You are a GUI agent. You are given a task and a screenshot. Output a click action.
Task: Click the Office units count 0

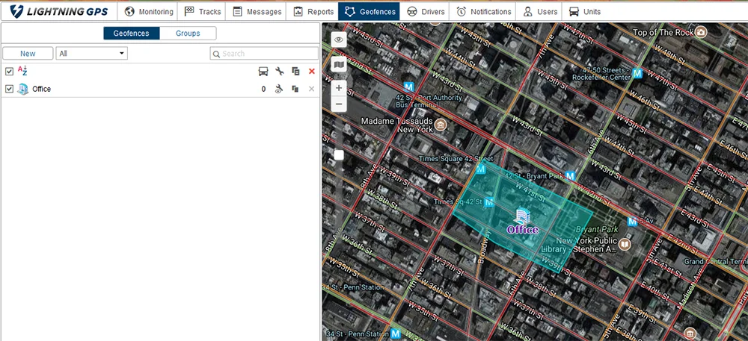click(263, 89)
